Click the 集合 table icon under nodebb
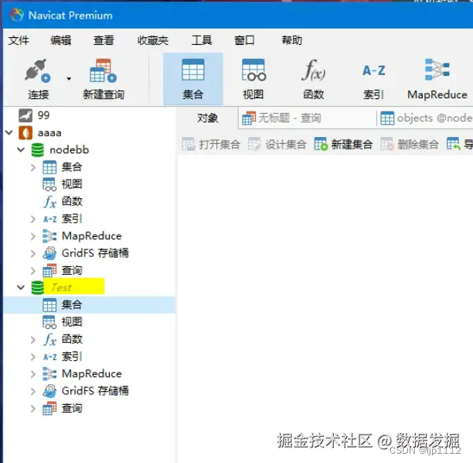 [49, 167]
